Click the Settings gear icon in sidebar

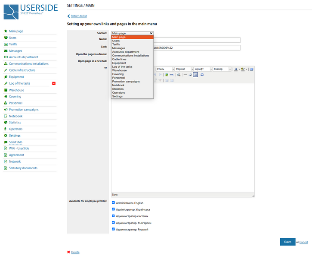click(x=5, y=136)
